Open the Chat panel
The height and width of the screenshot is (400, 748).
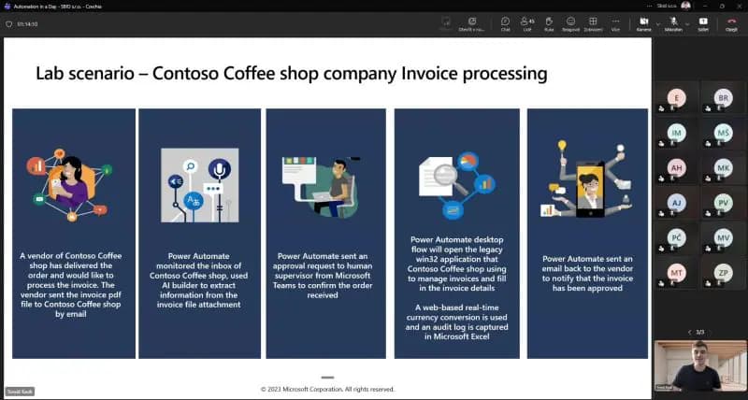click(x=505, y=24)
